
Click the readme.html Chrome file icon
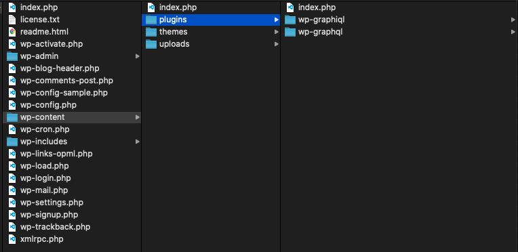[12, 32]
